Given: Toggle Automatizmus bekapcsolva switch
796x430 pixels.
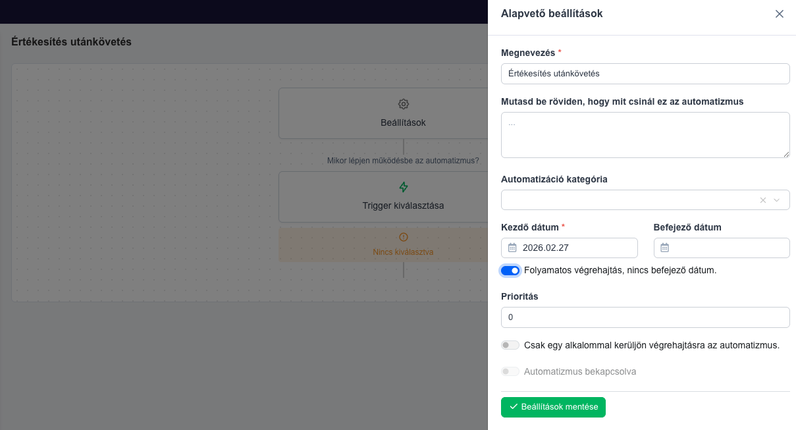Looking at the screenshot, I should coord(510,371).
